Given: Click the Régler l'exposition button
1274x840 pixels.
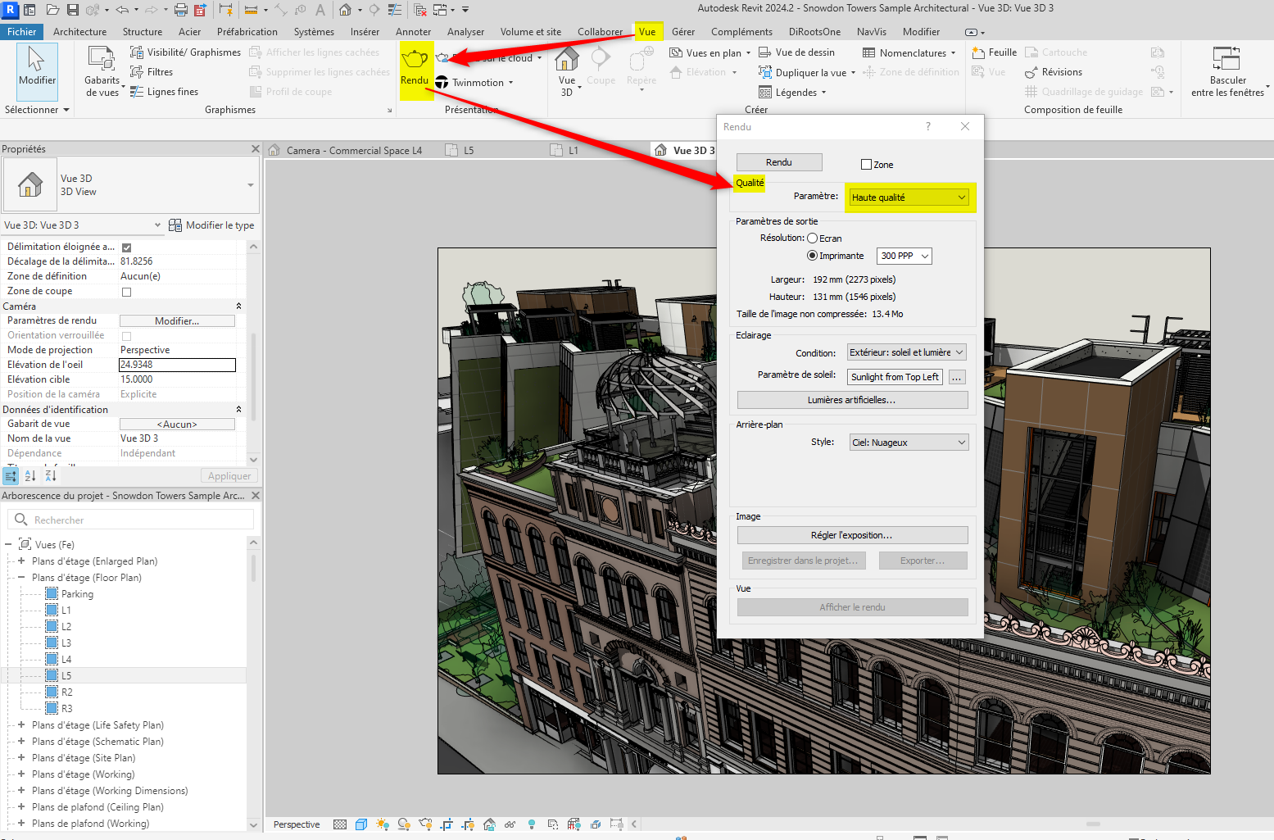Looking at the screenshot, I should (x=852, y=535).
